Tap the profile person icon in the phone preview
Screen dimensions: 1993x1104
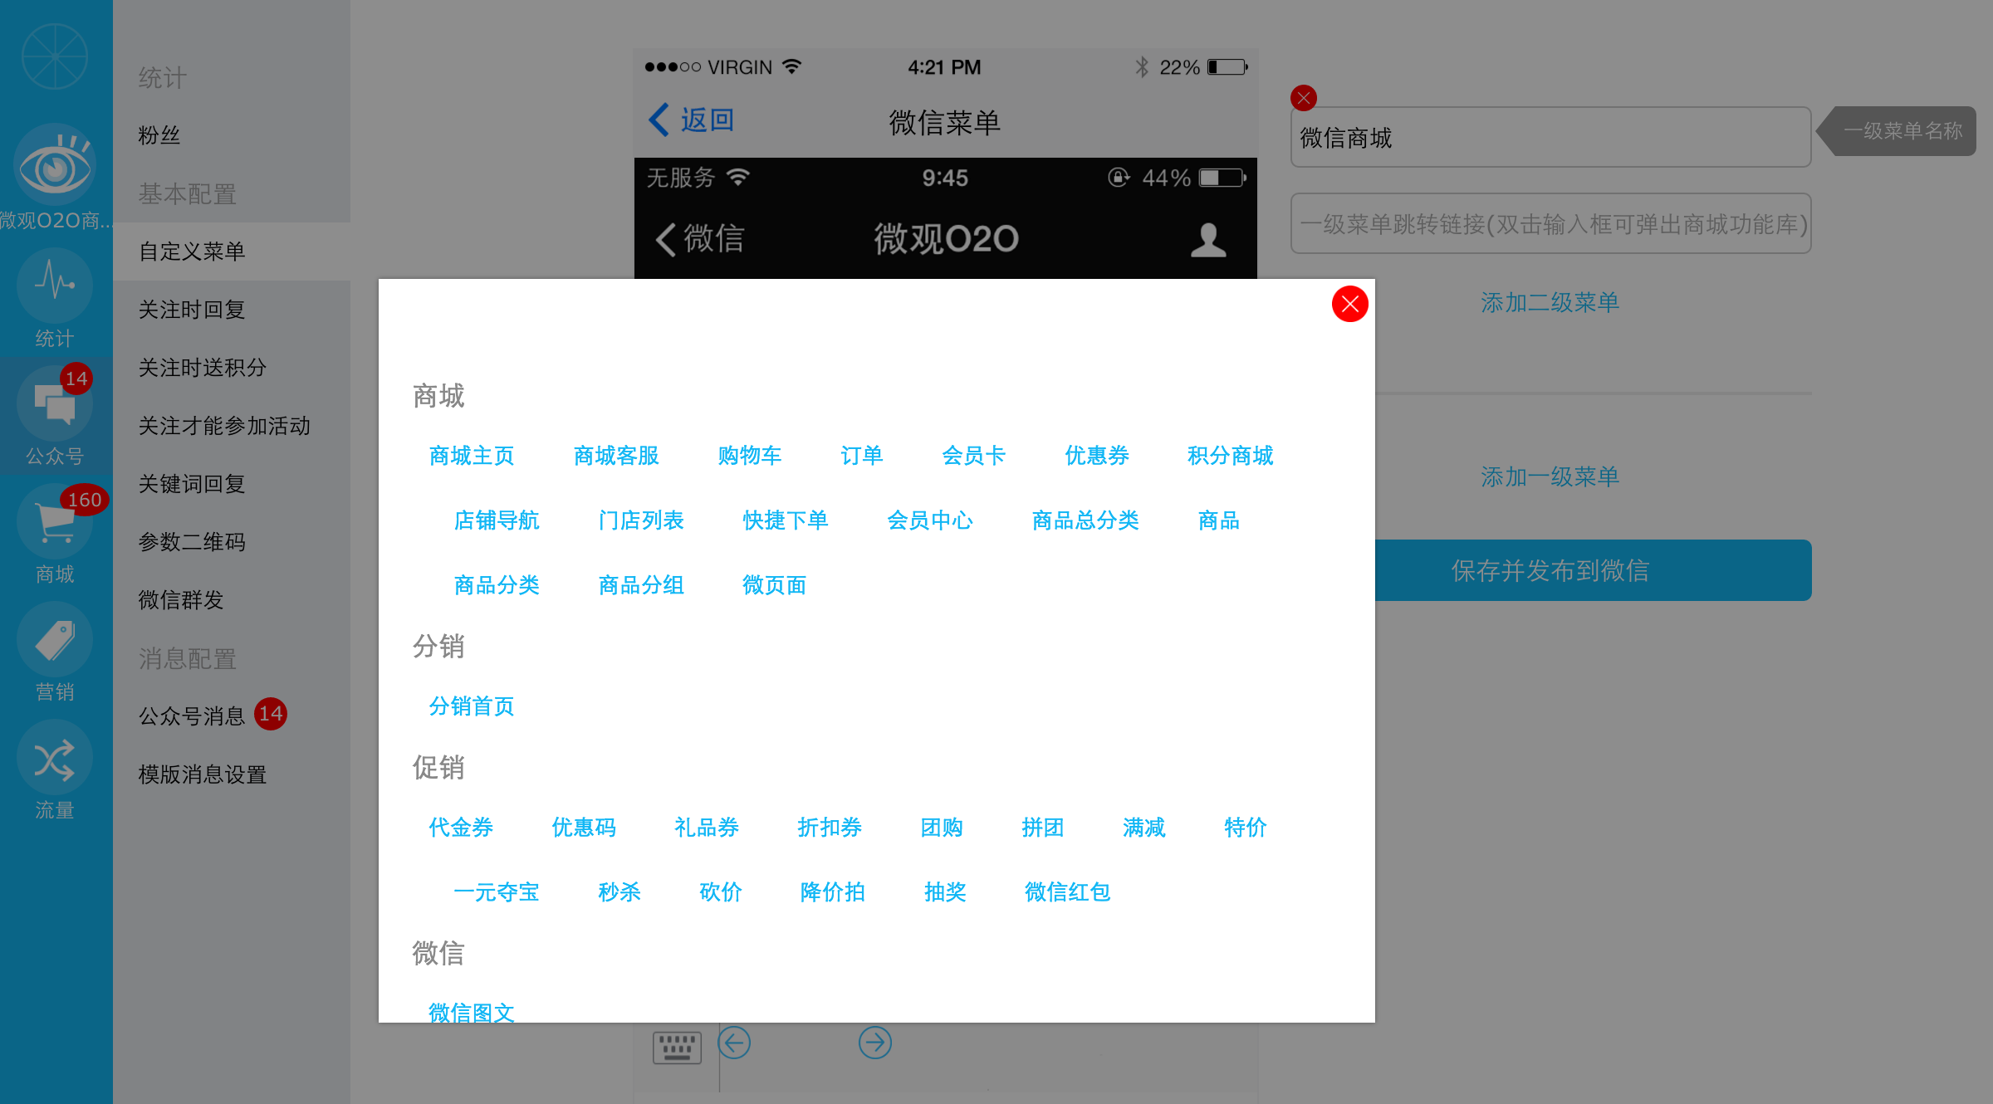coord(1208,240)
